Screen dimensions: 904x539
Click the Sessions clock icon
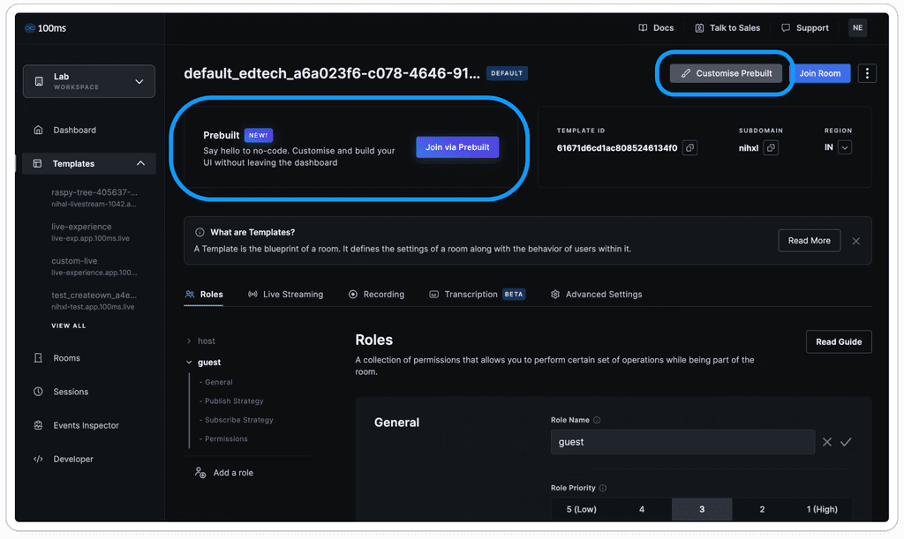click(x=38, y=392)
